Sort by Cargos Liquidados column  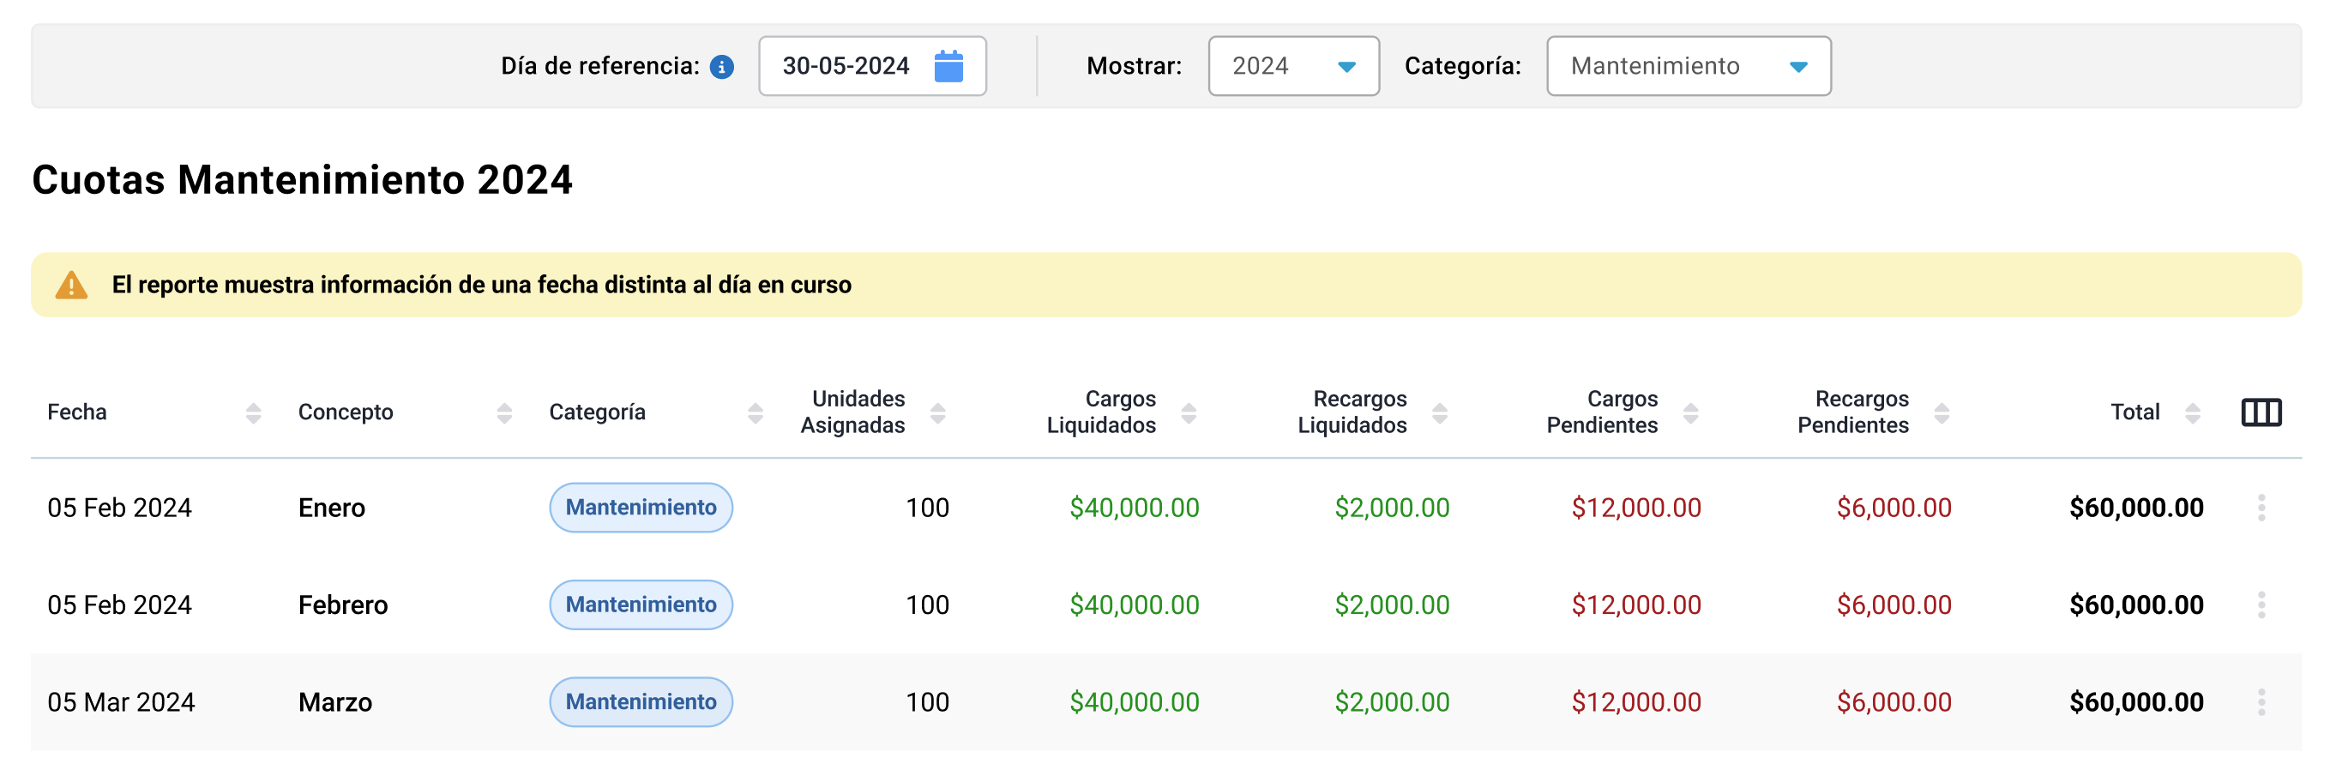(x=1188, y=413)
